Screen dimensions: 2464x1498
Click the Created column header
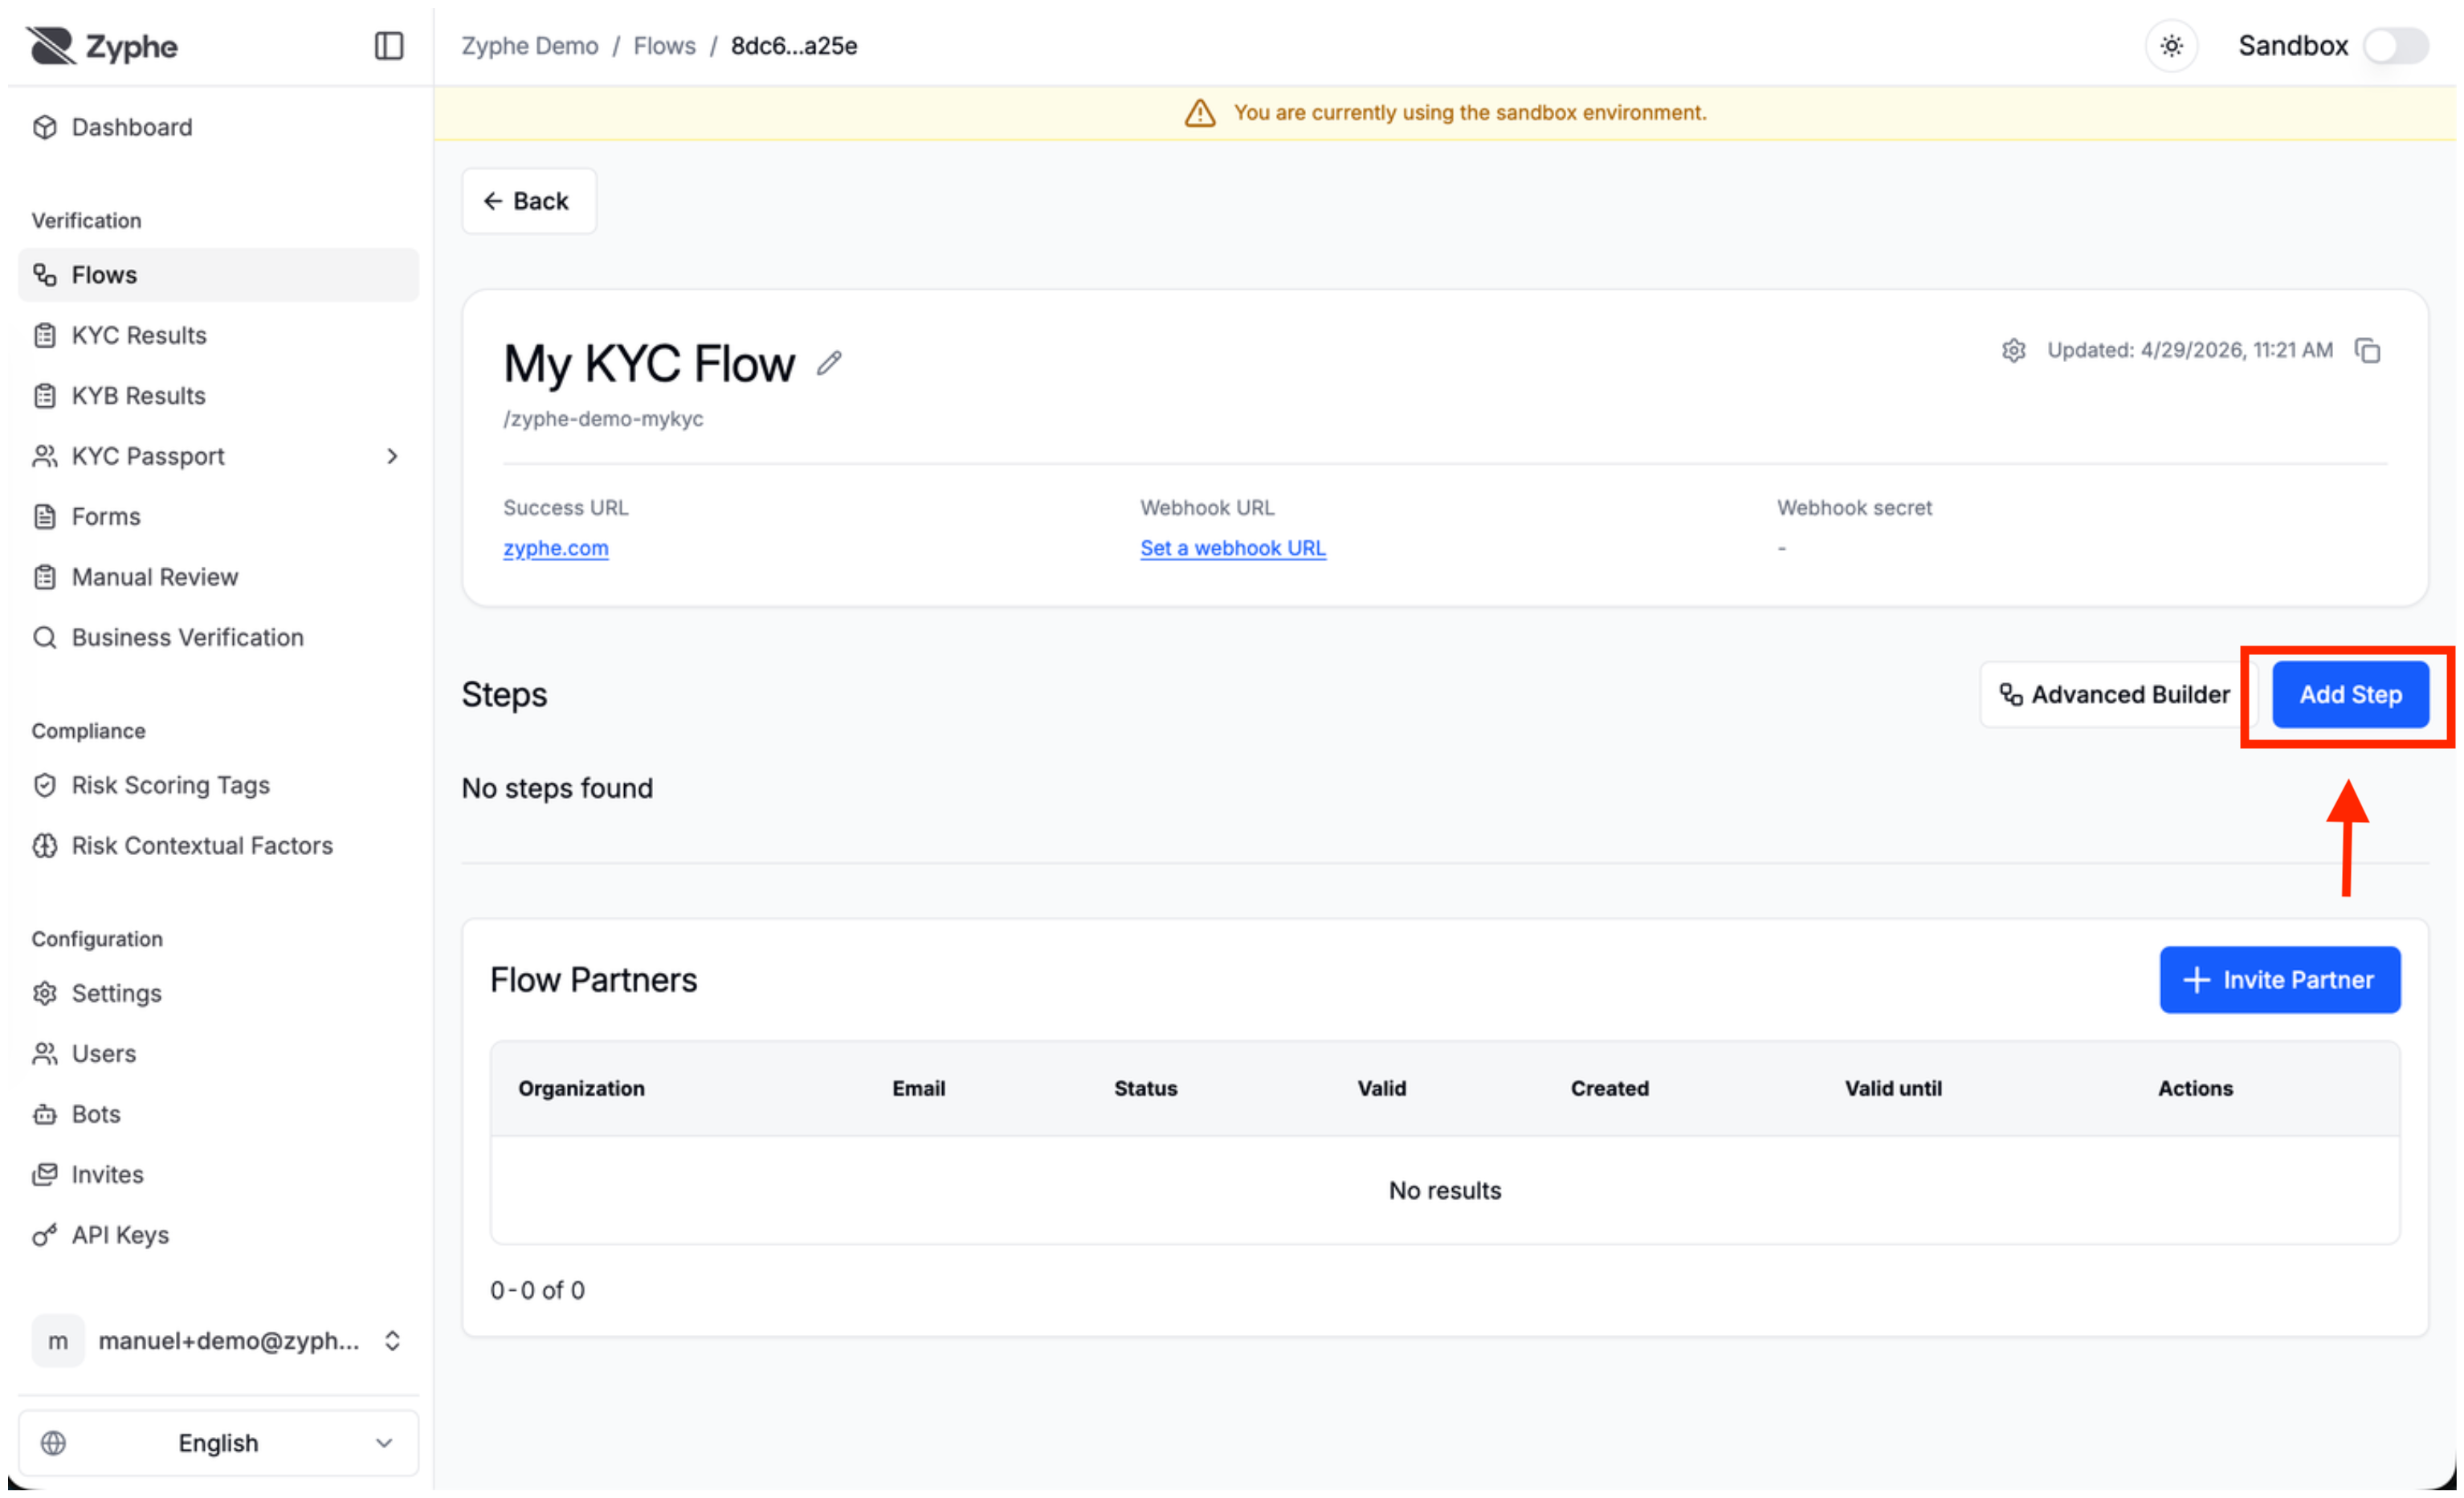pos(1610,1089)
